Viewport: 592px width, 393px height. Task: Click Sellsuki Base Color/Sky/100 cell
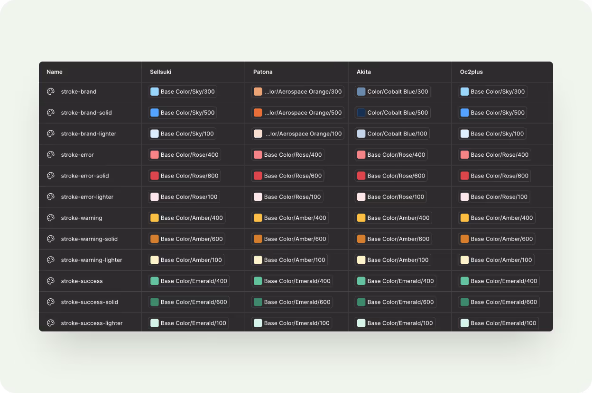pyautogui.click(x=182, y=134)
